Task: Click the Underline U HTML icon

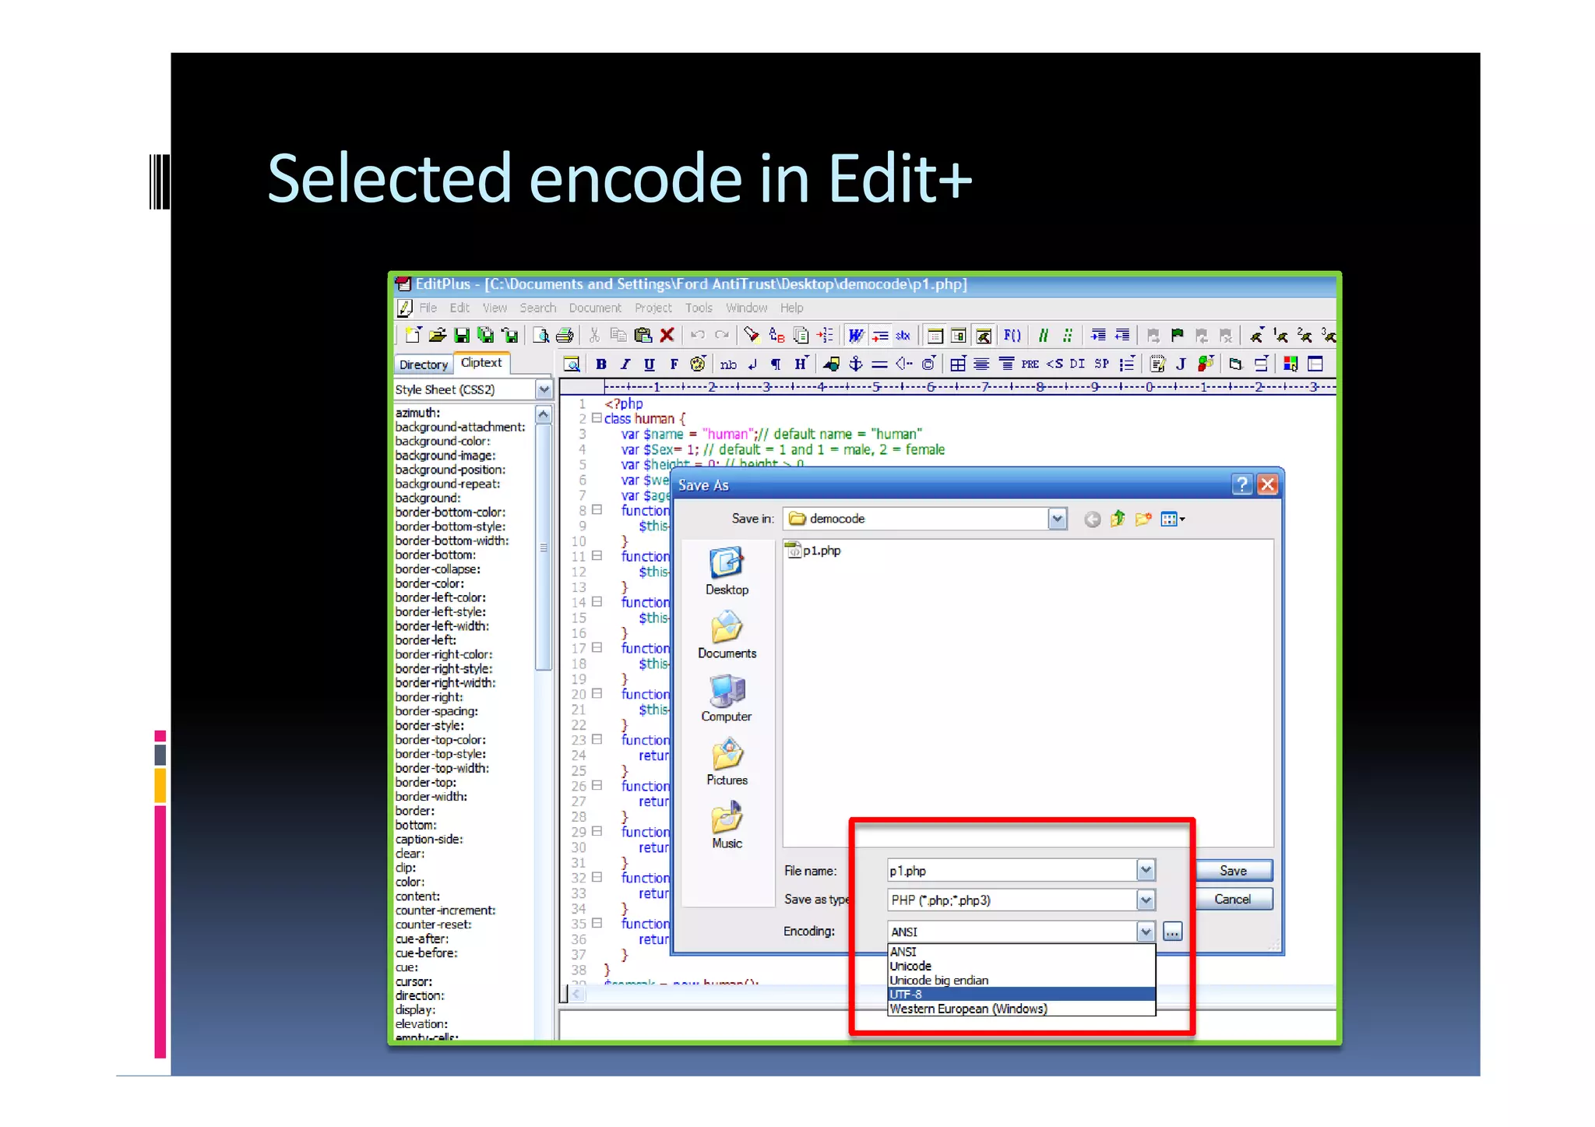Action: (x=650, y=364)
